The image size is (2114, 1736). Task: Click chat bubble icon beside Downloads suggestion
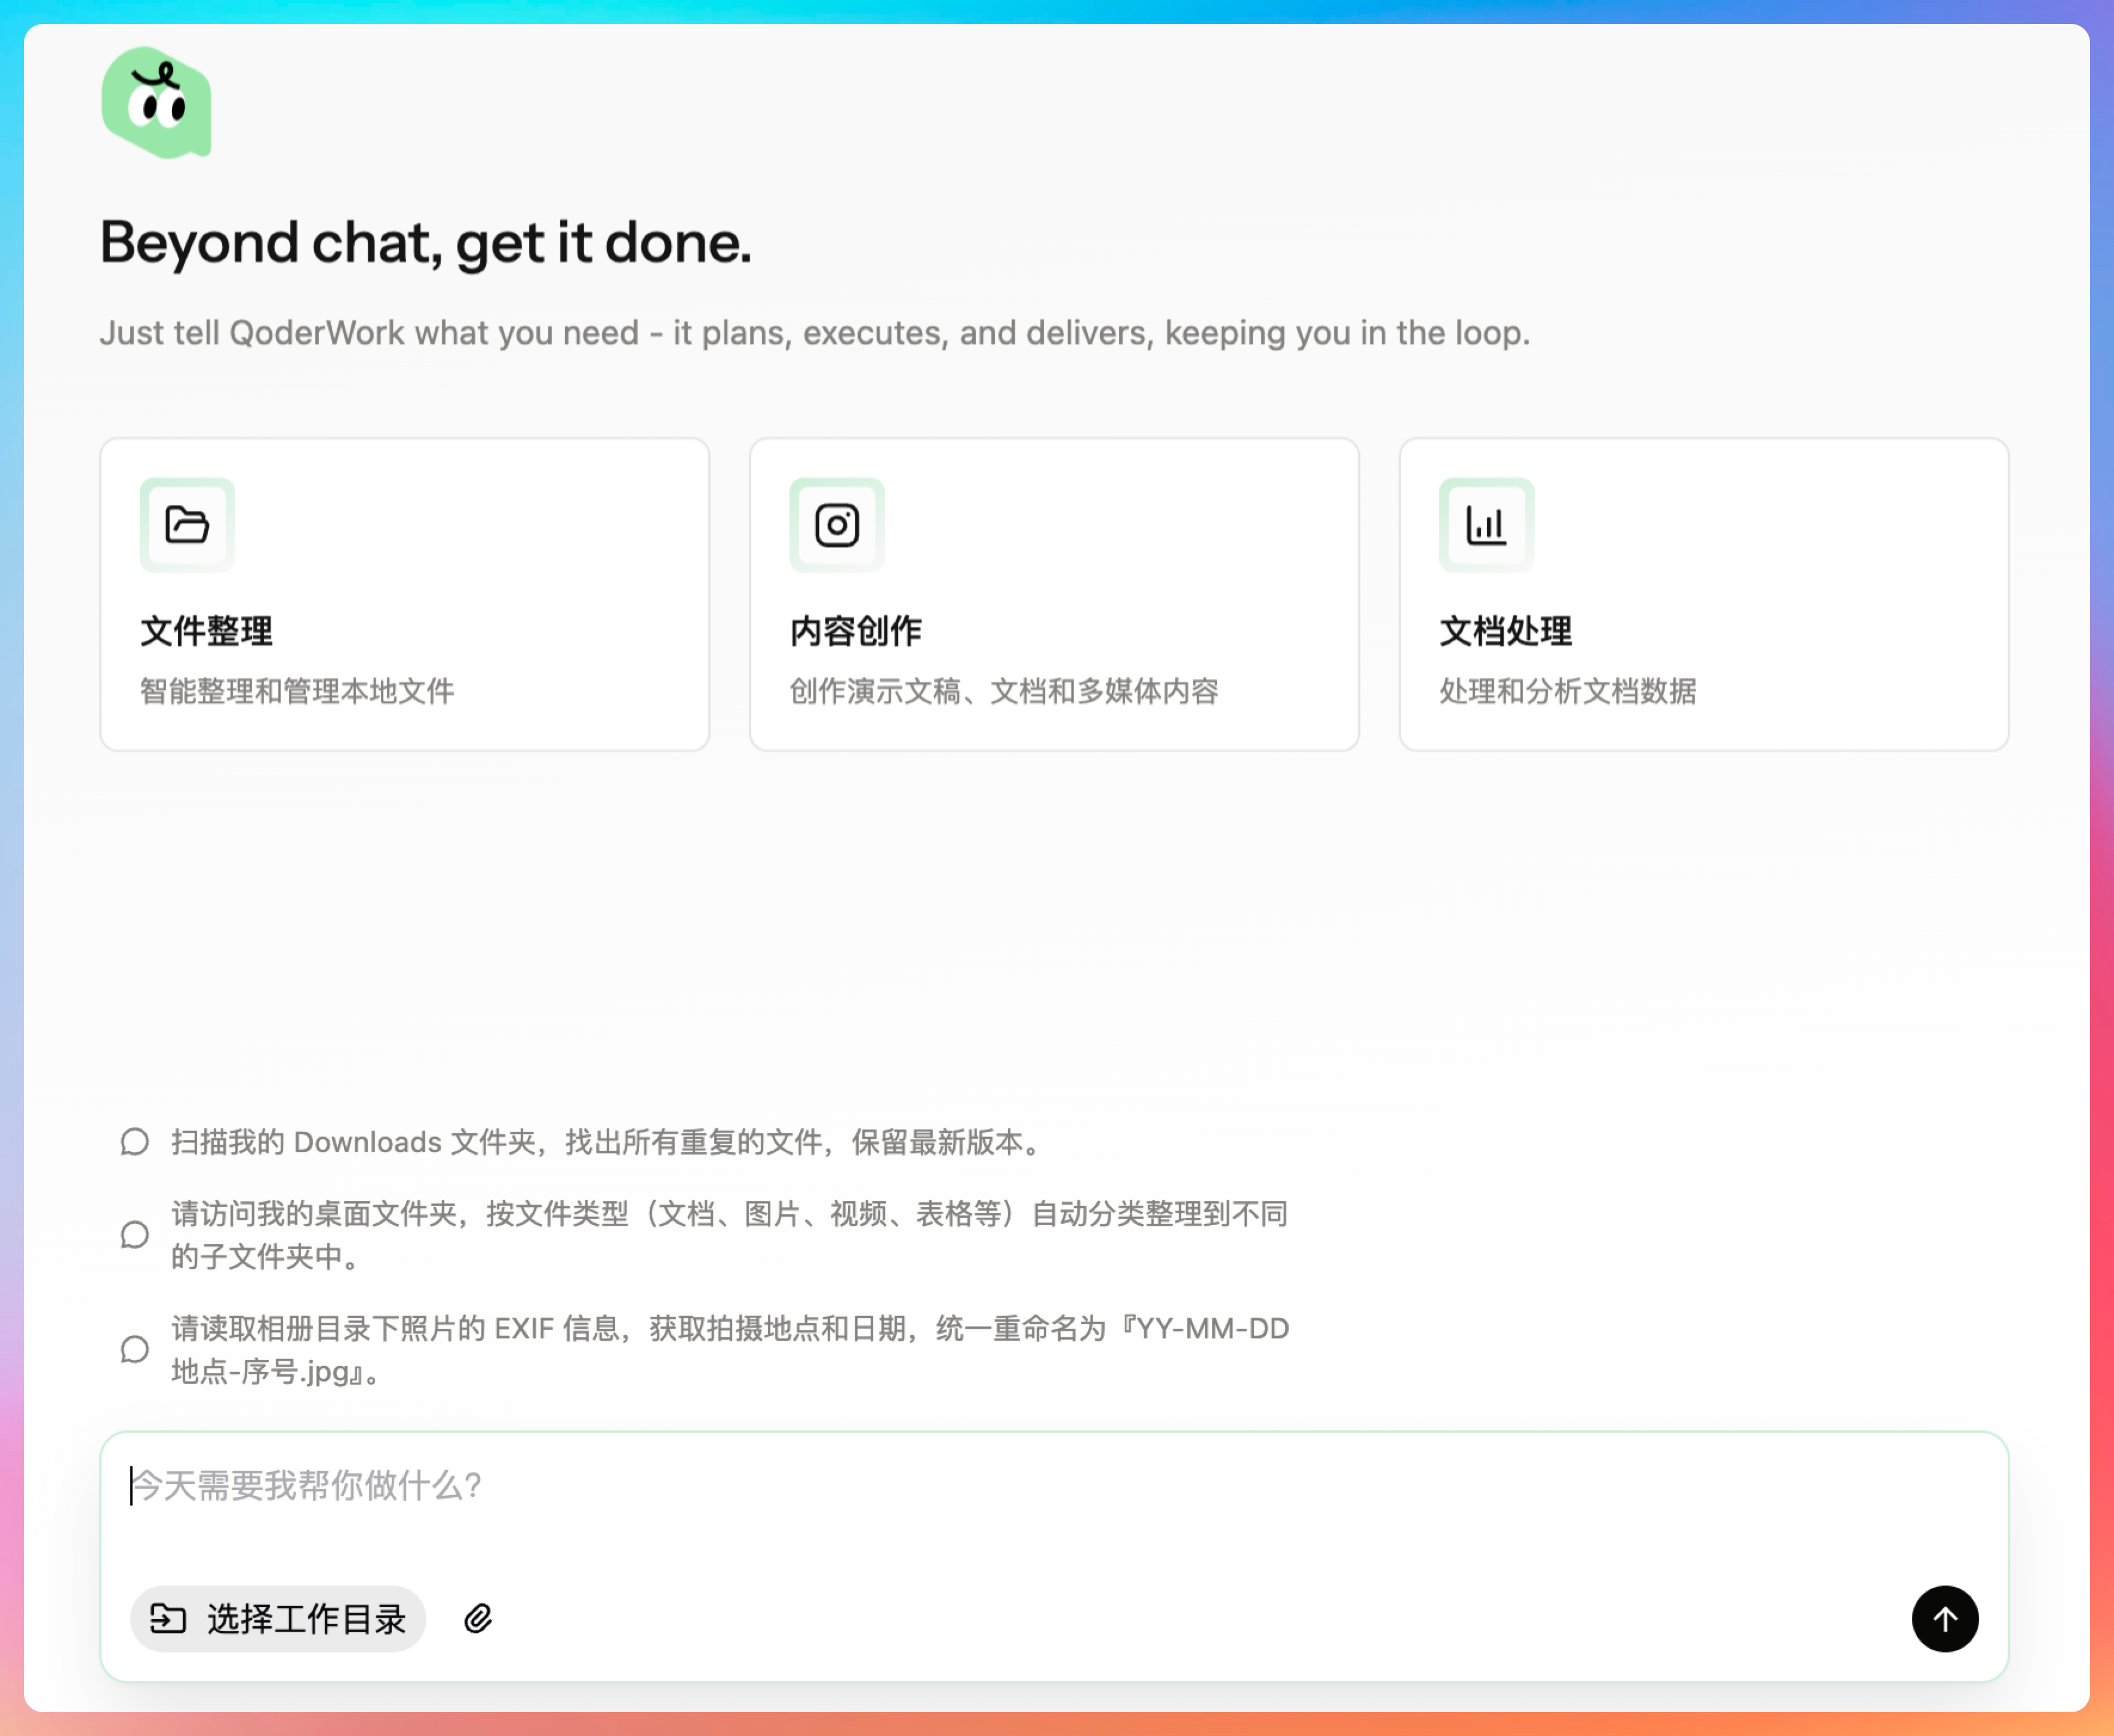(x=135, y=1142)
